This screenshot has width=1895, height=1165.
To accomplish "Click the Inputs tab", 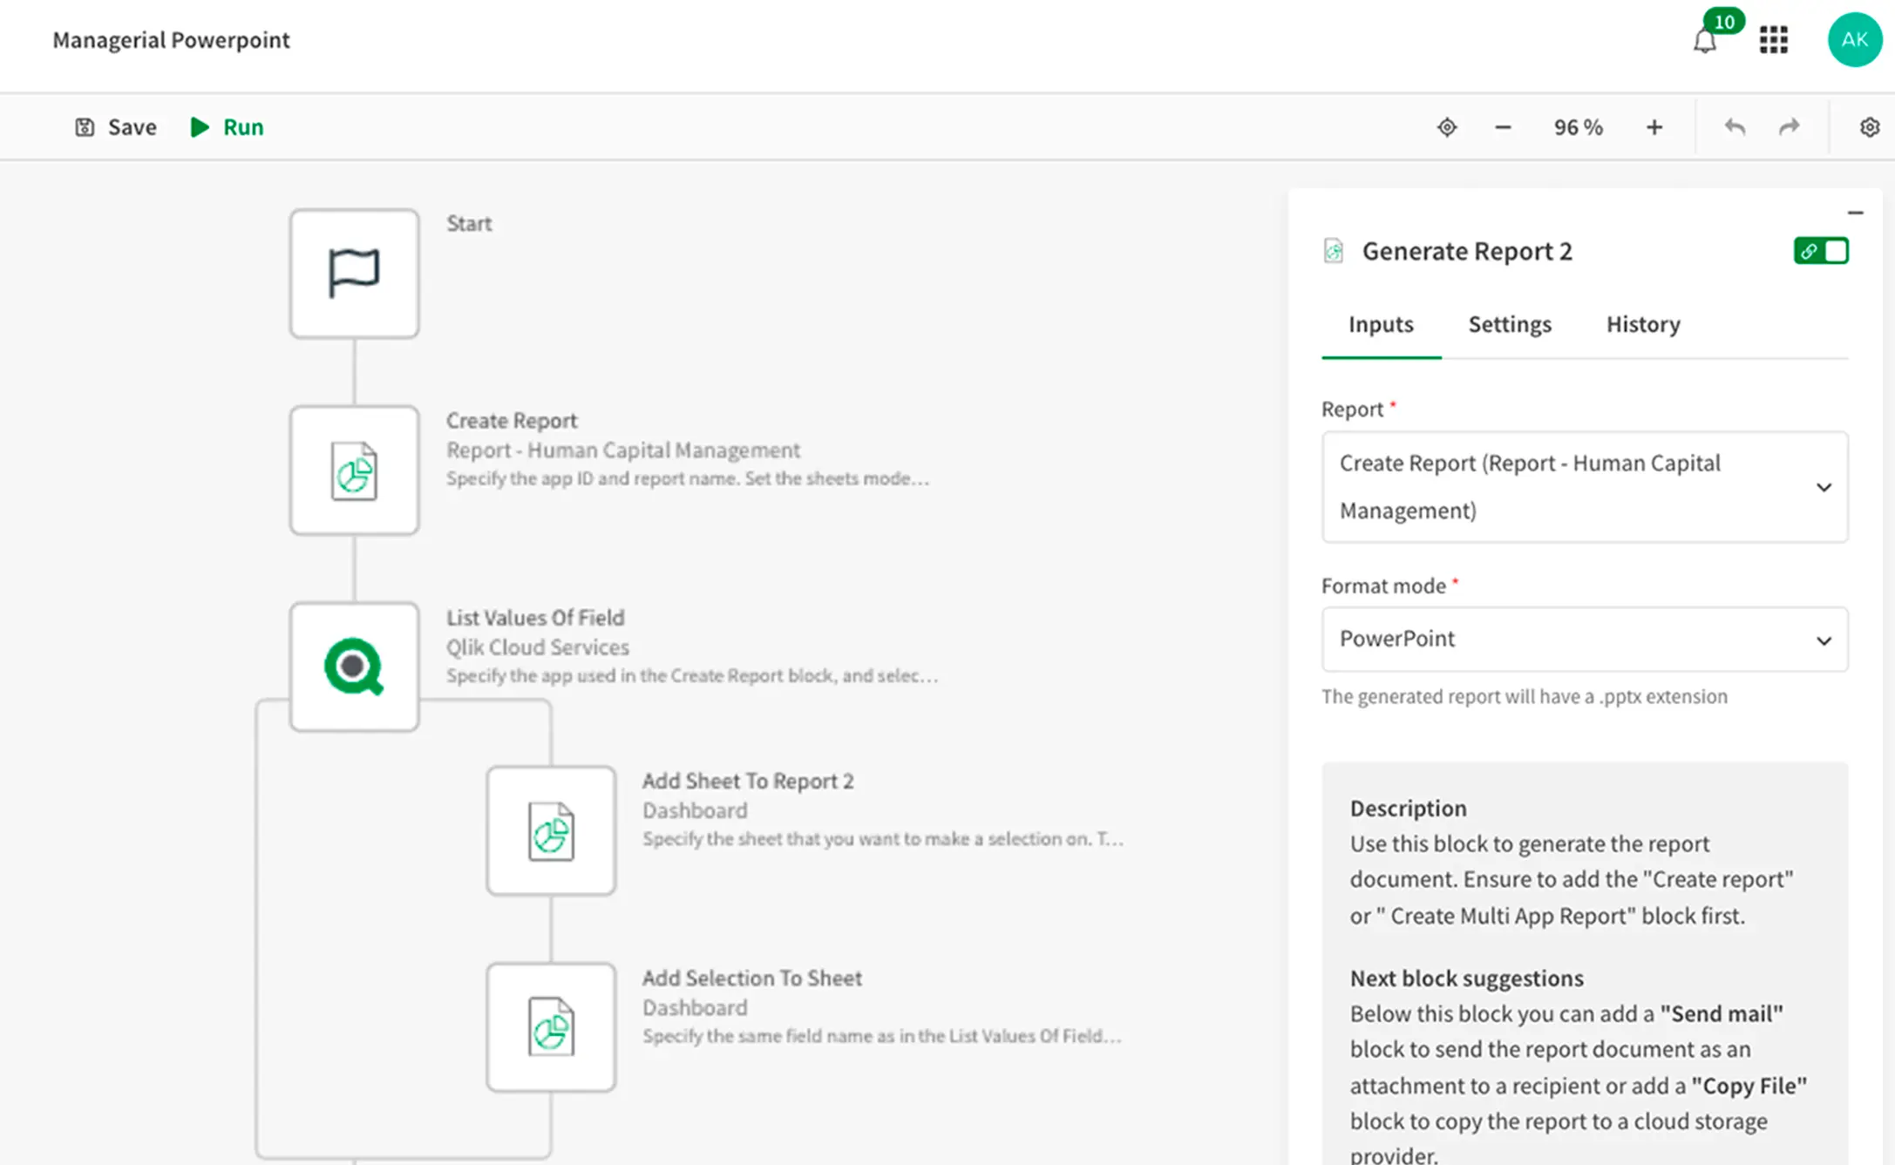I will point(1381,323).
